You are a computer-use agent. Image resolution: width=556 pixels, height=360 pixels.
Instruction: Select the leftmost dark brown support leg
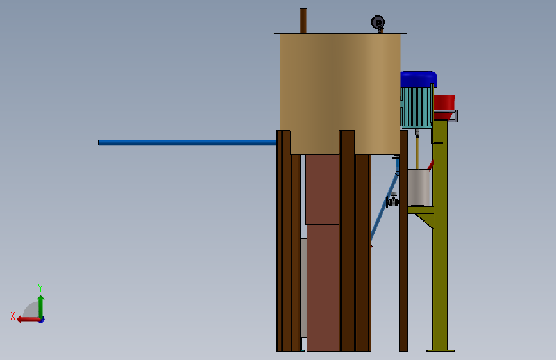point(283,241)
